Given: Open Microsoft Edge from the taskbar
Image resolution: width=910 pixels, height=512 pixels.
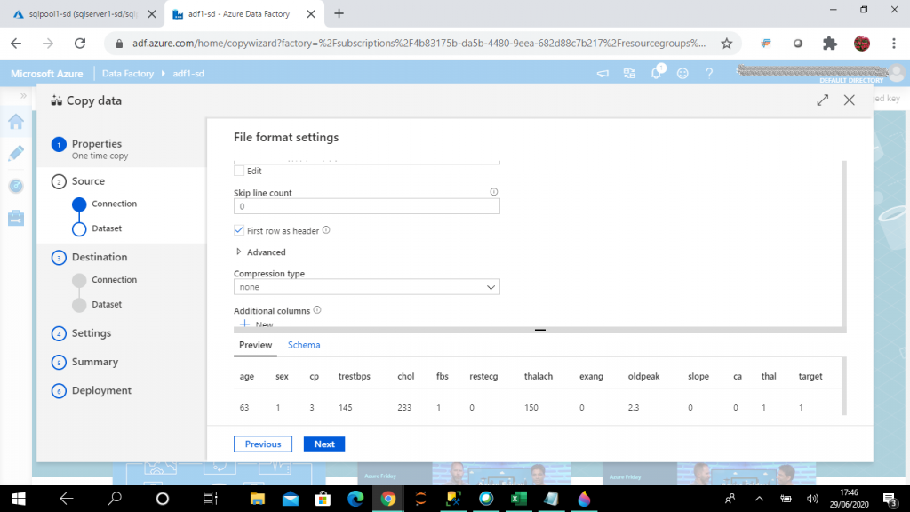Looking at the screenshot, I should (355, 499).
